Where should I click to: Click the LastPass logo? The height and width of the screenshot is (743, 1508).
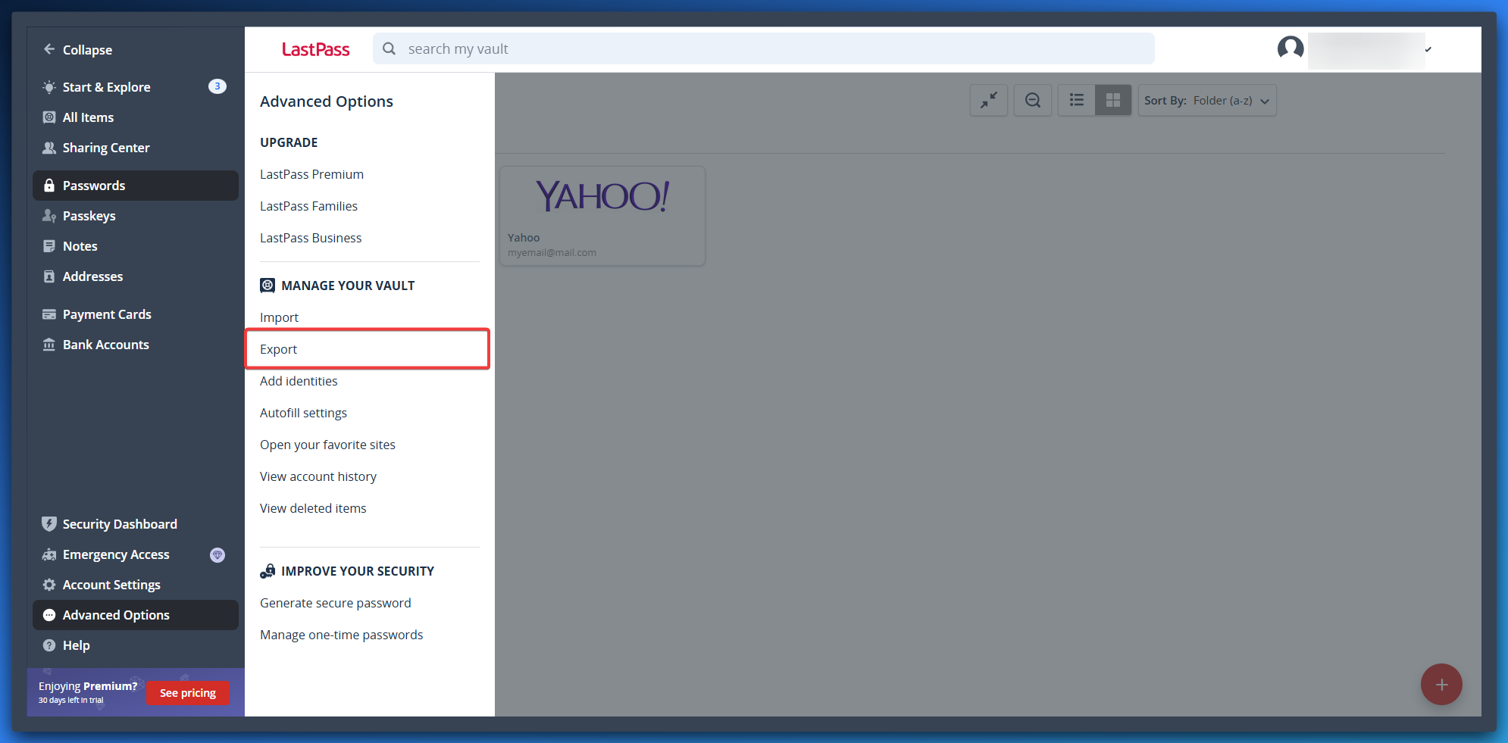coord(315,50)
